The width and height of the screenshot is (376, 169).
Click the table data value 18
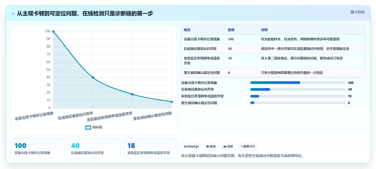coord(230,58)
